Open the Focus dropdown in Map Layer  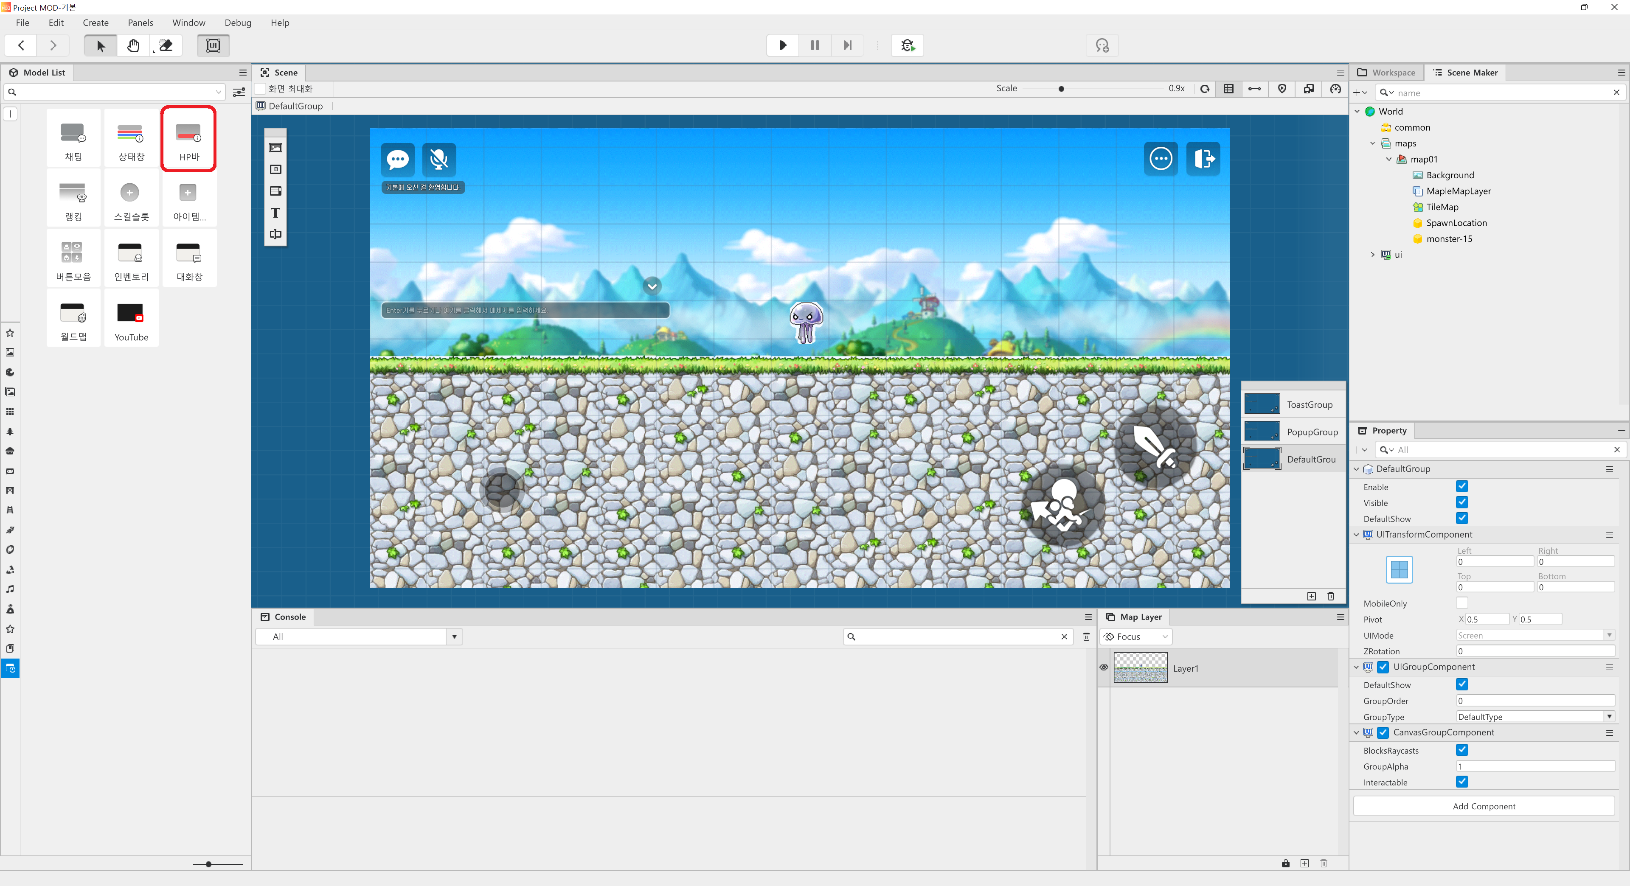coord(1136,637)
